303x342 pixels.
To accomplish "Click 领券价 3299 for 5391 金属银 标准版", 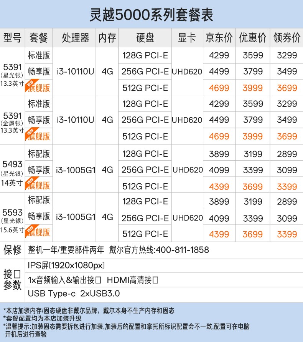I will (287, 104).
